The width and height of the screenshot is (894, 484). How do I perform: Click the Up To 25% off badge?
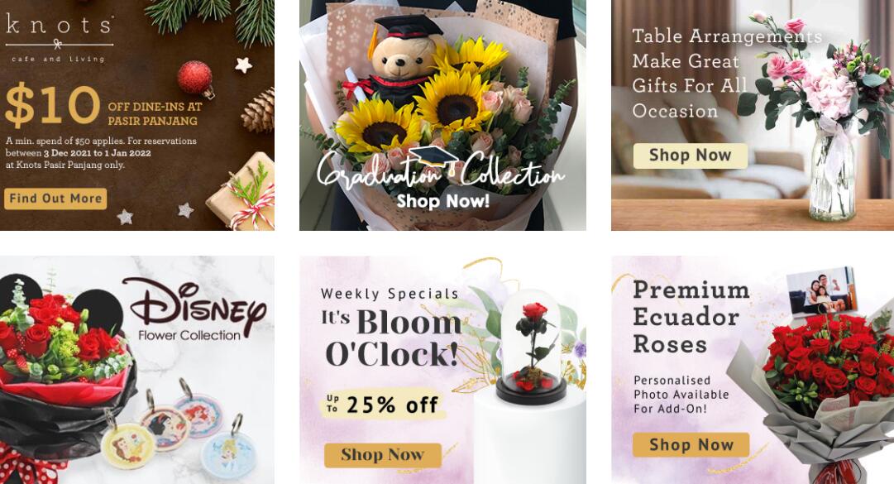point(383,405)
